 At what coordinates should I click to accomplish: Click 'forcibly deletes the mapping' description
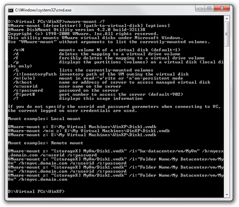132,58
